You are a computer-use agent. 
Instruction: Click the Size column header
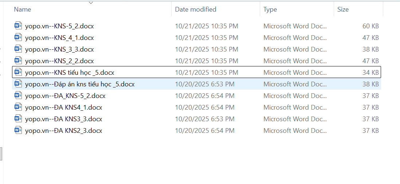click(343, 9)
